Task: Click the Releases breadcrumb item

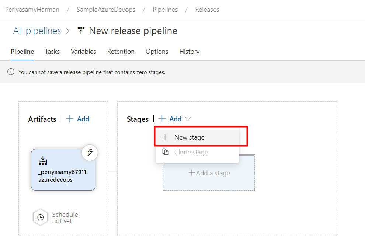Action: tap(207, 10)
